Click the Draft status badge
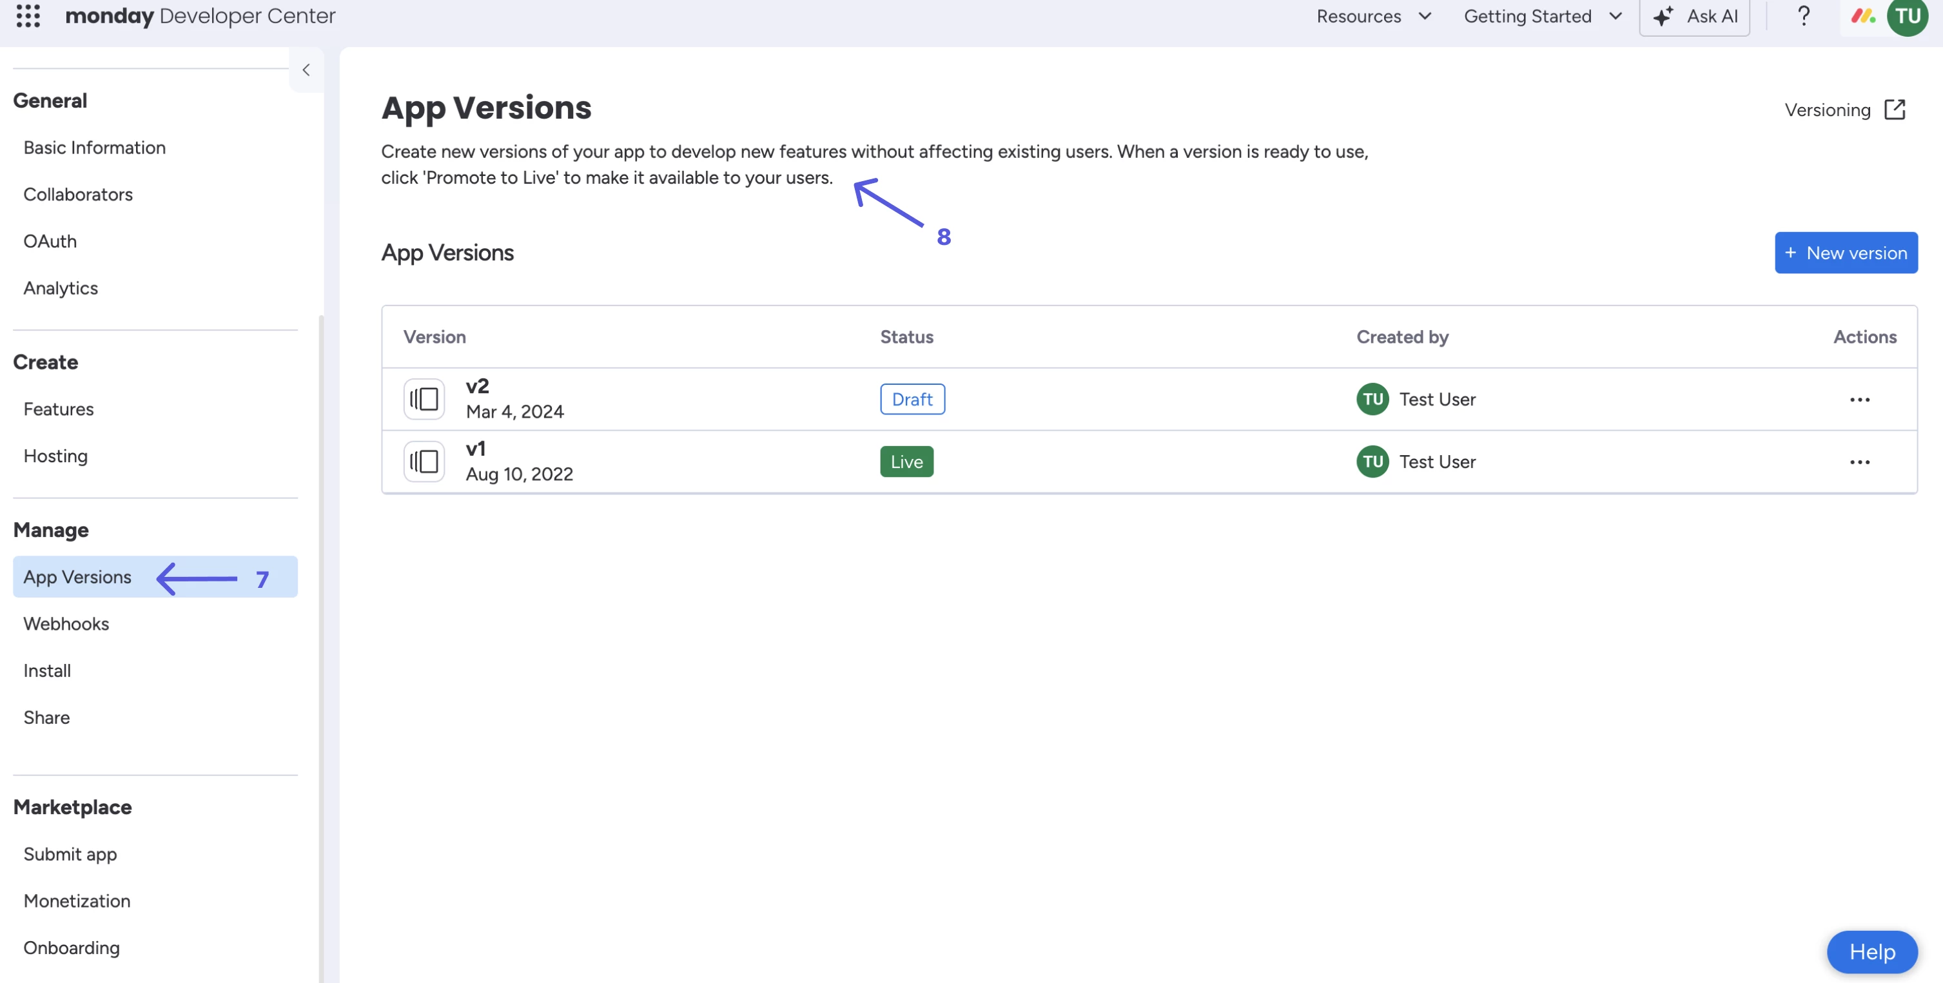This screenshot has height=983, width=1943. [912, 399]
